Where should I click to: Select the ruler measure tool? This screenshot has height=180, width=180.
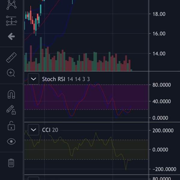11,58
